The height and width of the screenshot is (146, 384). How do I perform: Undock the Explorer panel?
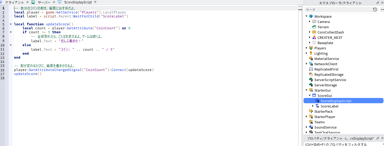point(378,3)
